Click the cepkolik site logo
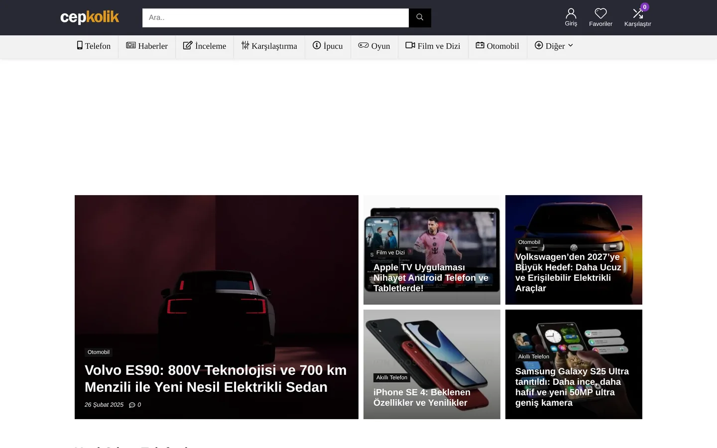The width and height of the screenshot is (717, 448). click(x=90, y=17)
